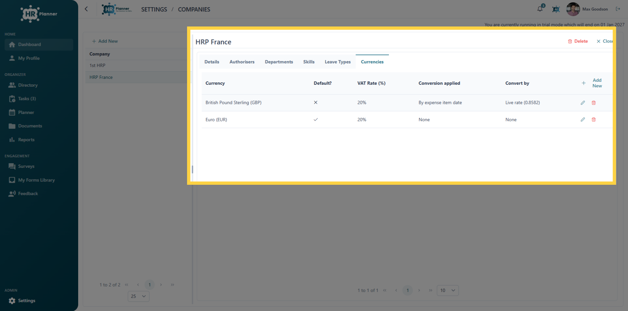The image size is (628, 311).
Task: Click Add New company button
Action: click(105, 41)
